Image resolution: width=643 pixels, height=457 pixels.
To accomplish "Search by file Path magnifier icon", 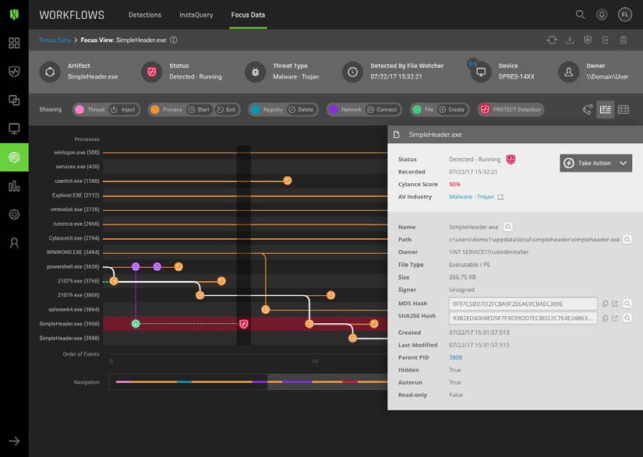I will pyautogui.click(x=627, y=240).
